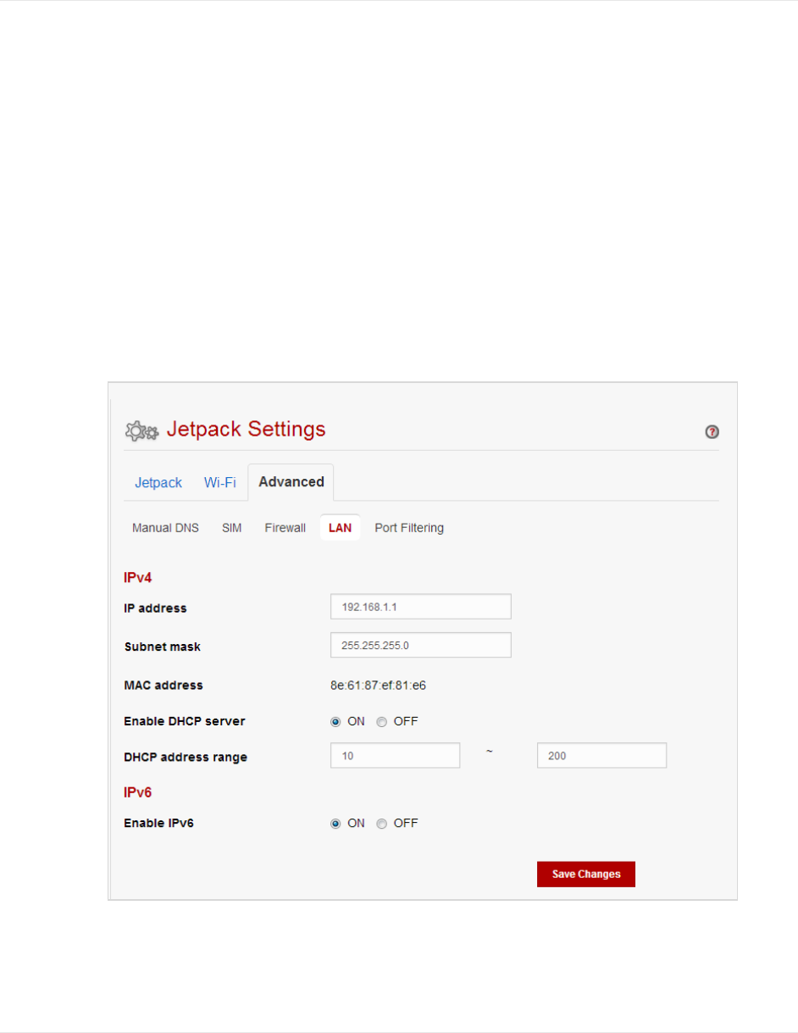Open the Port Filtering sub-tab
Viewport: 798px width, 1033px height.
[409, 528]
